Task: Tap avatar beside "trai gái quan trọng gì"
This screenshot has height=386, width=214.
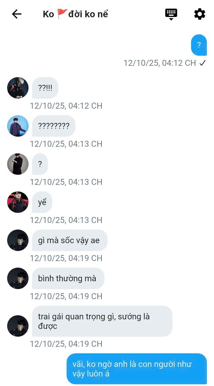Action: click(x=18, y=326)
